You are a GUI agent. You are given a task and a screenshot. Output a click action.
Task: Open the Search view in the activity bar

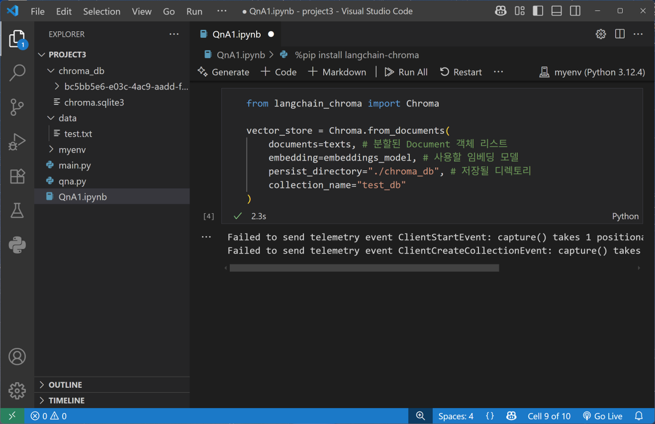coord(17,73)
